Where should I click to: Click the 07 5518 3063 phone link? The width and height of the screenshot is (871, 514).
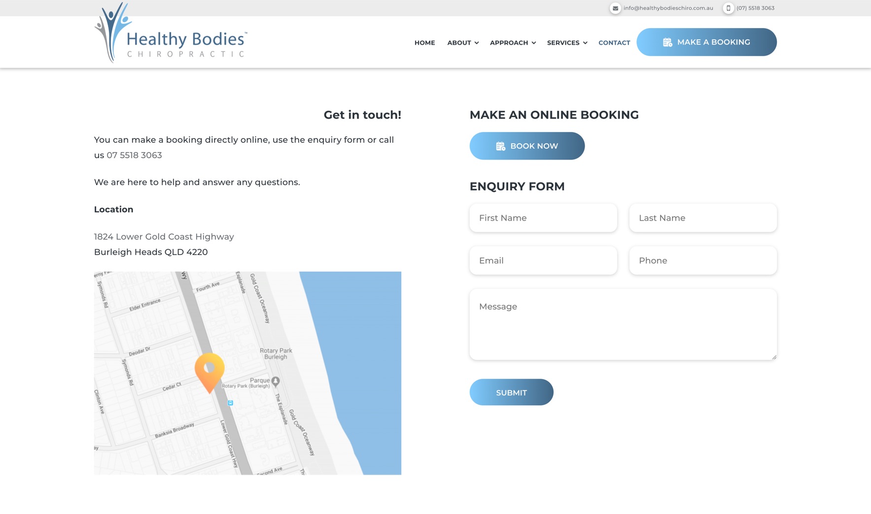[134, 155]
